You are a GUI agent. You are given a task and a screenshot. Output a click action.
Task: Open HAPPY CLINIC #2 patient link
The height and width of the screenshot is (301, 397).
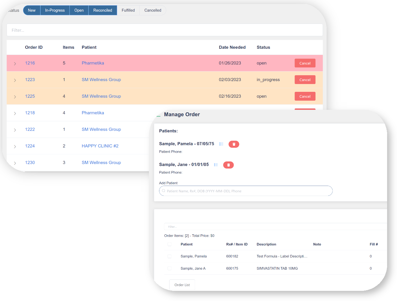(x=100, y=146)
